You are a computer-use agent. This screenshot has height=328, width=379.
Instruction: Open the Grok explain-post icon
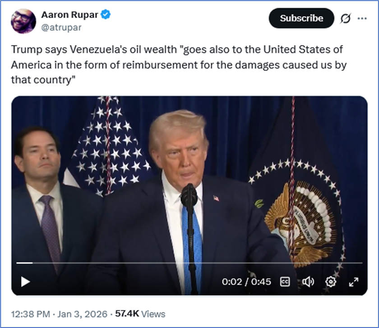point(346,18)
